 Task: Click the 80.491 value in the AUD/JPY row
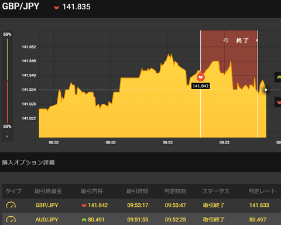point(96,220)
